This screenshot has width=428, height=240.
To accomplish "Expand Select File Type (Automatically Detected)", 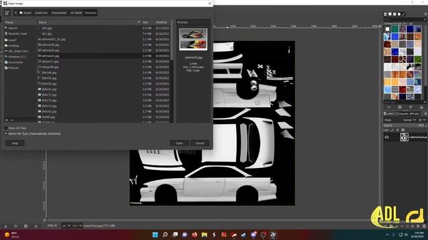I will tap(6, 133).
